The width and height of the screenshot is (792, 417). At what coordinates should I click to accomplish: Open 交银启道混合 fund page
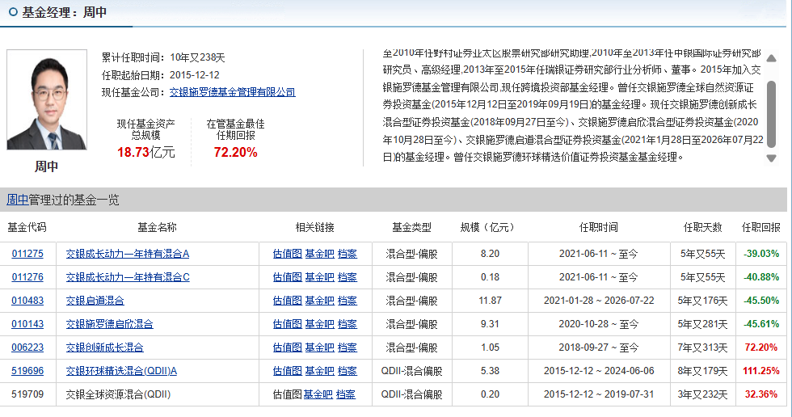95,301
